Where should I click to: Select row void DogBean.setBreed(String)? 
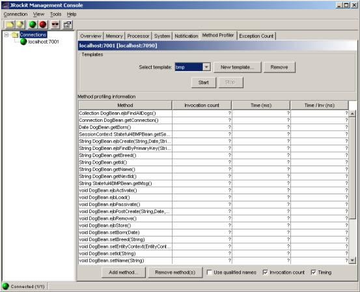(214, 240)
